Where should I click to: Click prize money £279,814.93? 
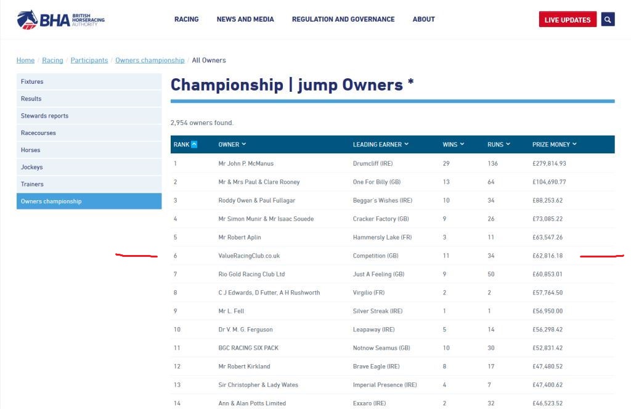pos(549,164)
